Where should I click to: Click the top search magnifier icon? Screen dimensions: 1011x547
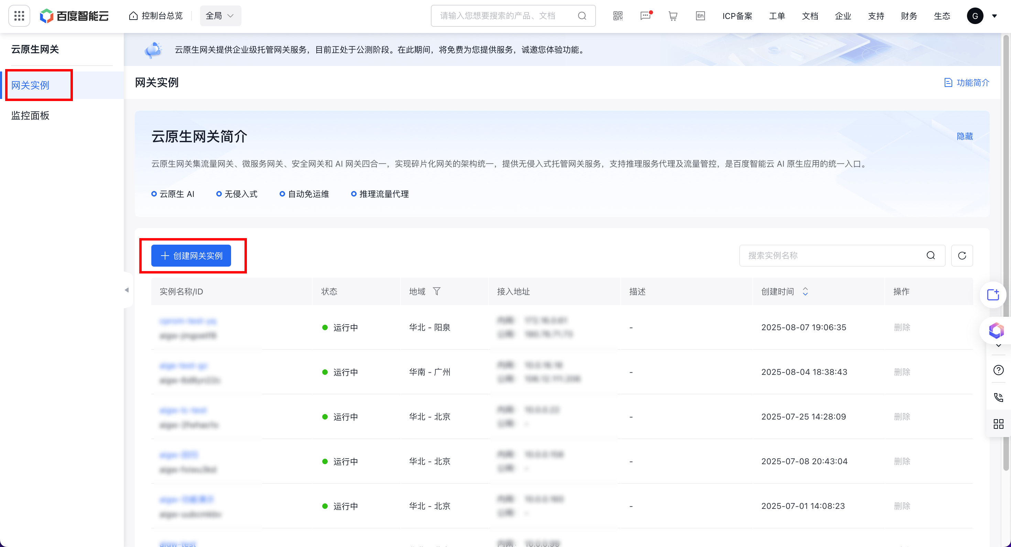[582, 16]
